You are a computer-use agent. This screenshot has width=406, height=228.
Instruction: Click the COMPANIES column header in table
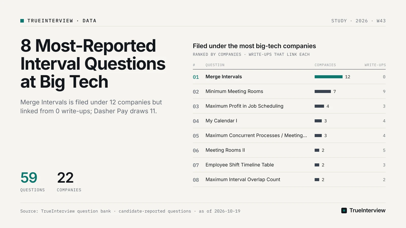[325, 65]
